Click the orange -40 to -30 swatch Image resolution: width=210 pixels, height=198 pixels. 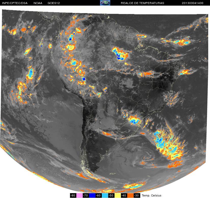pyautogui.click(x=130, y=195)
